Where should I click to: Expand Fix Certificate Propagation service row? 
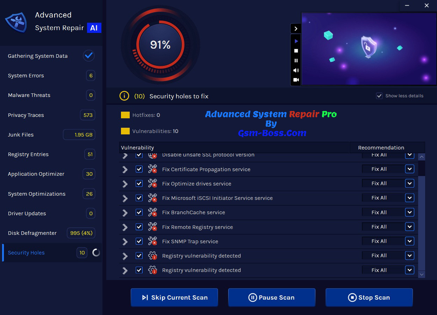click(x=125, y=169)
